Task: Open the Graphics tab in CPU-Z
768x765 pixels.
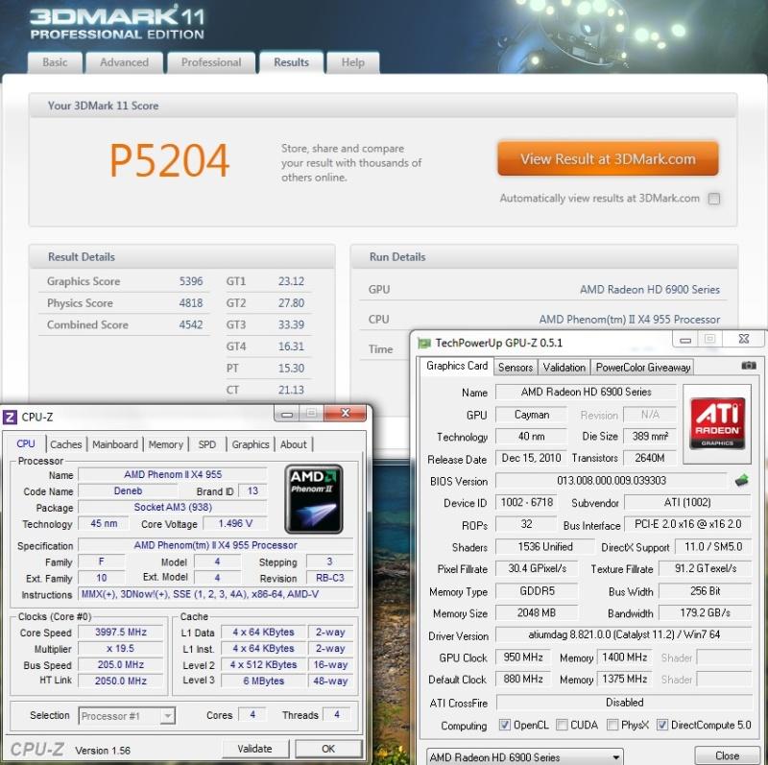Action: 251,444
